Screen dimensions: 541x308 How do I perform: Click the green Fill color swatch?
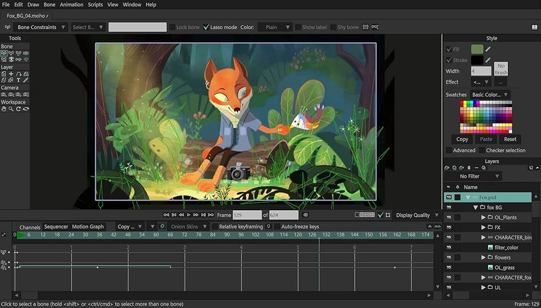[x=477, y=49]
